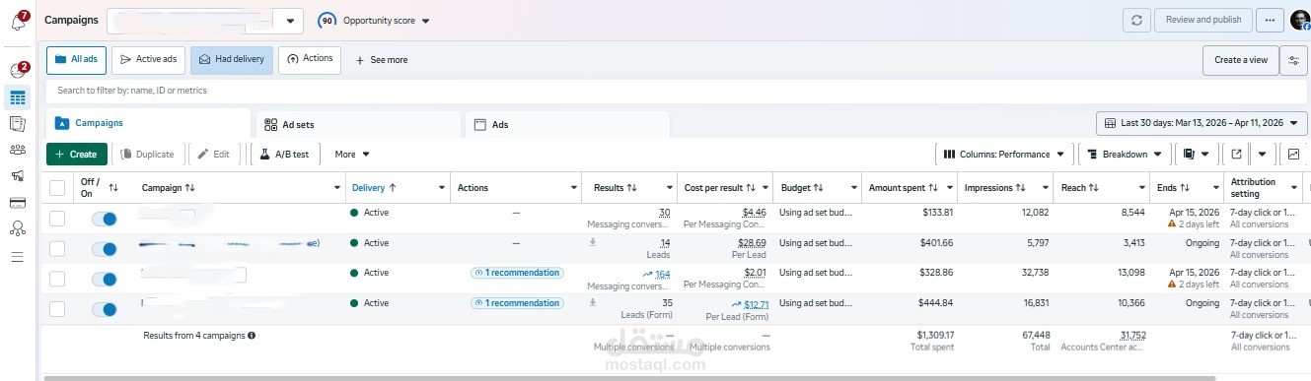Turn off the campaign with $4.46 cost per result

click(x=104, y=219)
